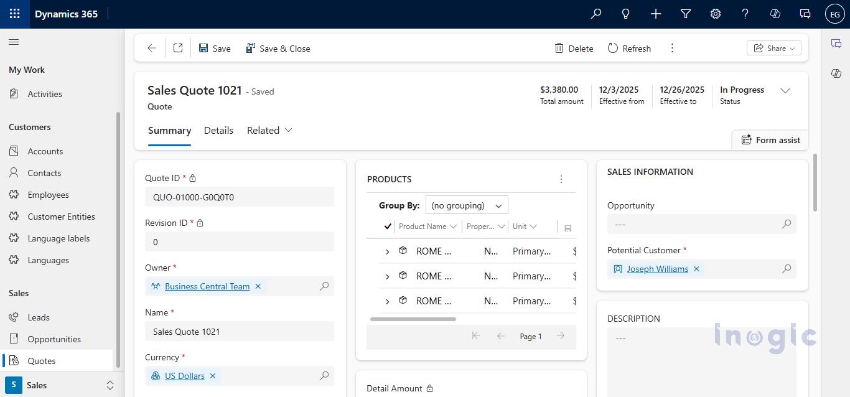Click Save & Close button
The image size is (850, 397).
(278, 49)
